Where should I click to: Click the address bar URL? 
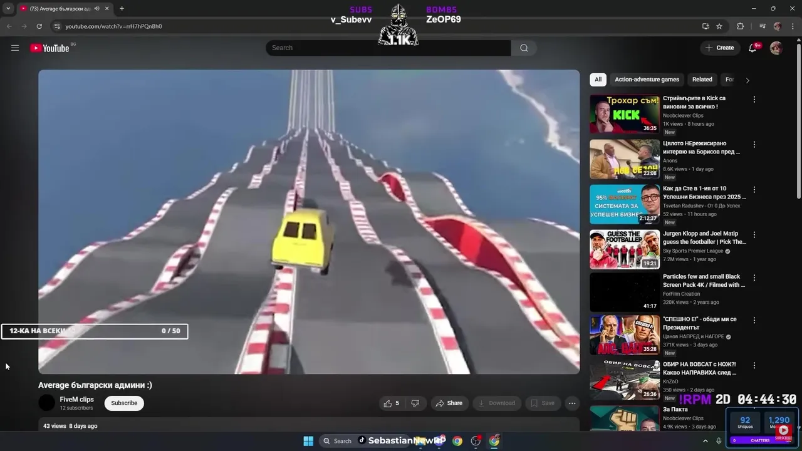click(x=113, y=26)
